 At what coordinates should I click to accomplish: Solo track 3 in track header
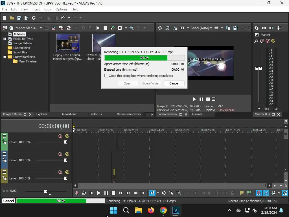(67, 172)
